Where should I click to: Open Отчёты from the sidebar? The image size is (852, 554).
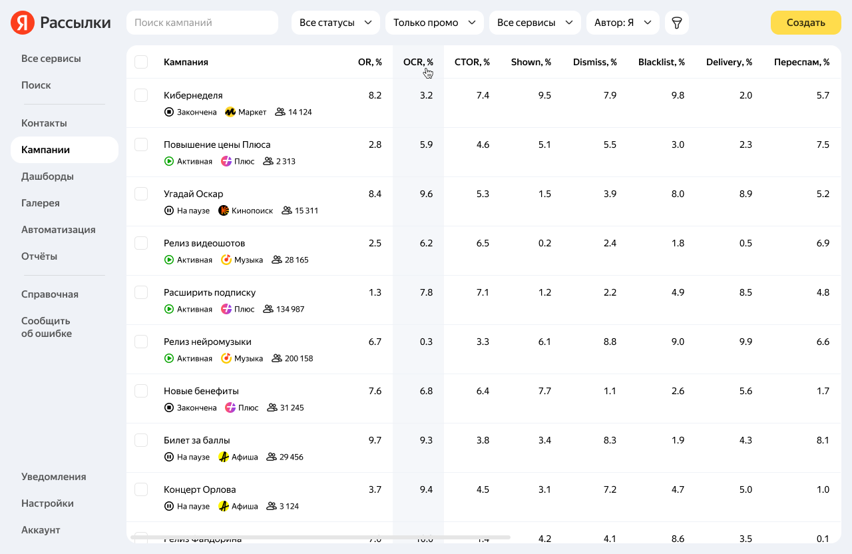pyautogui.click(x=39, y=256)
